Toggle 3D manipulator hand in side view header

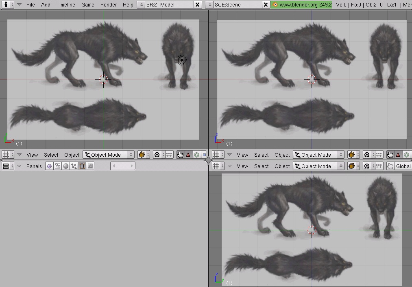coord(390,166)
